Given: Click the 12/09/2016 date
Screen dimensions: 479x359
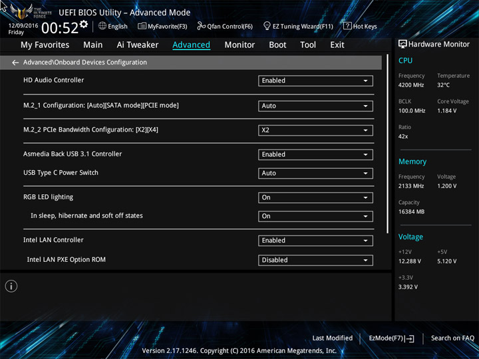Looking at the screenshot, I should coord(23,26).
